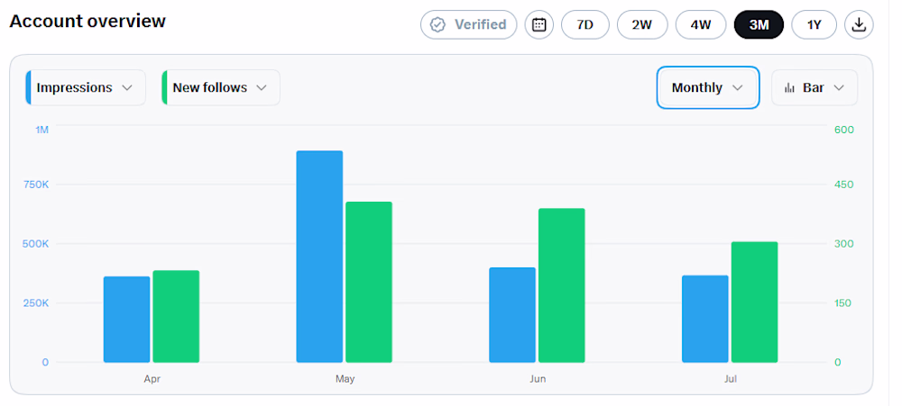Image resolution: width=902 pixels, height=406 pixels.
Task: Click the blue color strip on Impressions
Action: 28,87
